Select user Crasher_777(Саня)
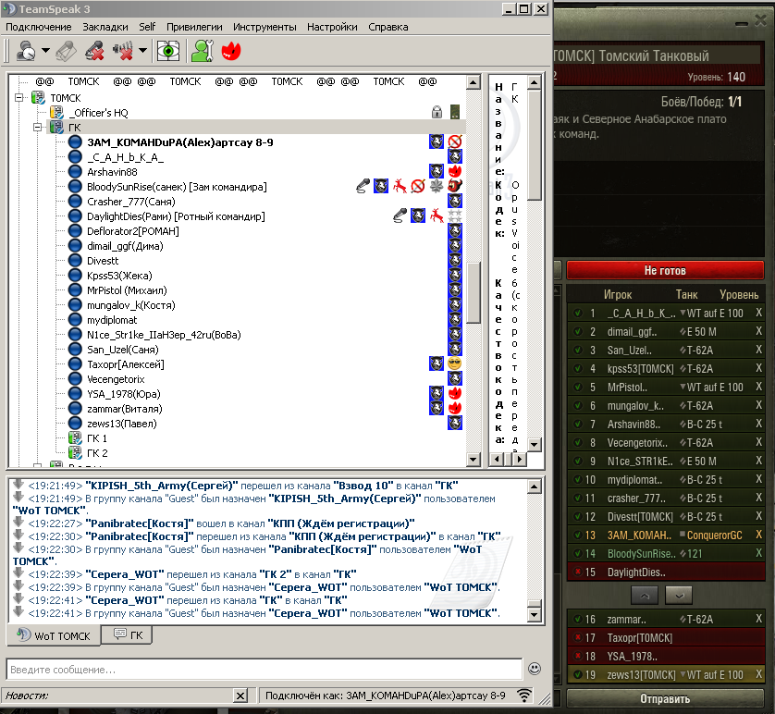The height and width of the screenshot is (714, 775). coord(131,202)
